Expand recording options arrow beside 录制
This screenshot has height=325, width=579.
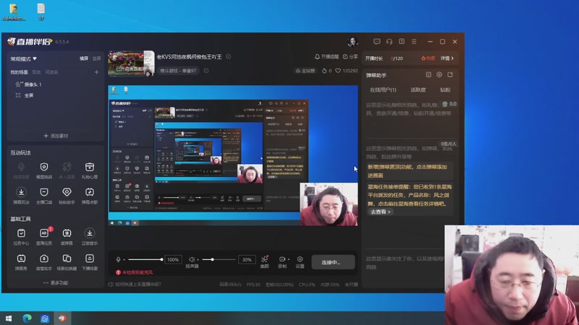[288, 259]
